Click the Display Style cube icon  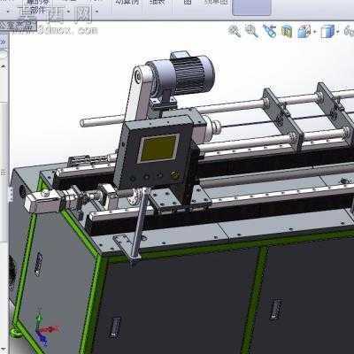327,31
